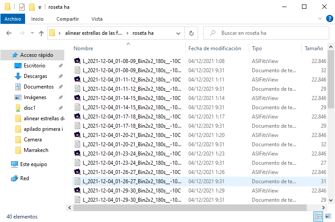Click the horizontal scrollbar right arrow
335x222 pixels.
pos(323,207)
